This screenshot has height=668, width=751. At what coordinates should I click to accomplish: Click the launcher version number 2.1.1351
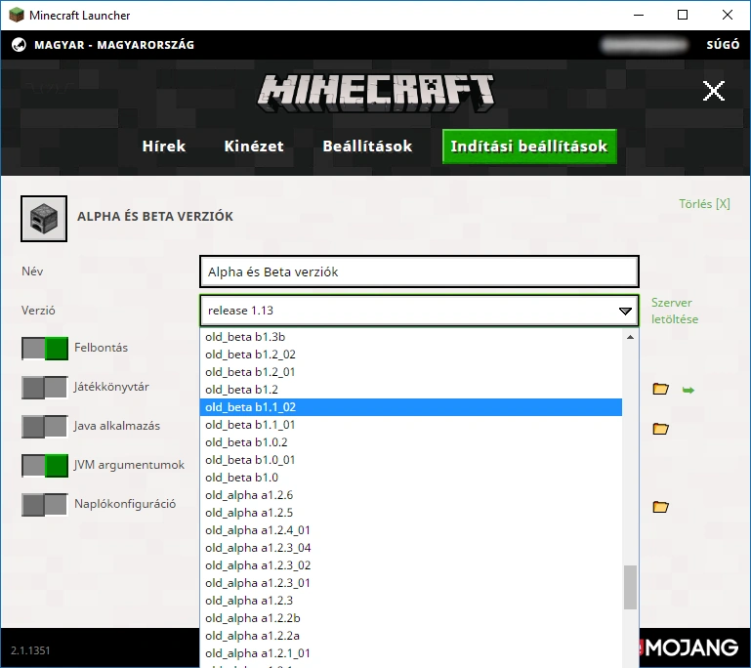(30, 650)
